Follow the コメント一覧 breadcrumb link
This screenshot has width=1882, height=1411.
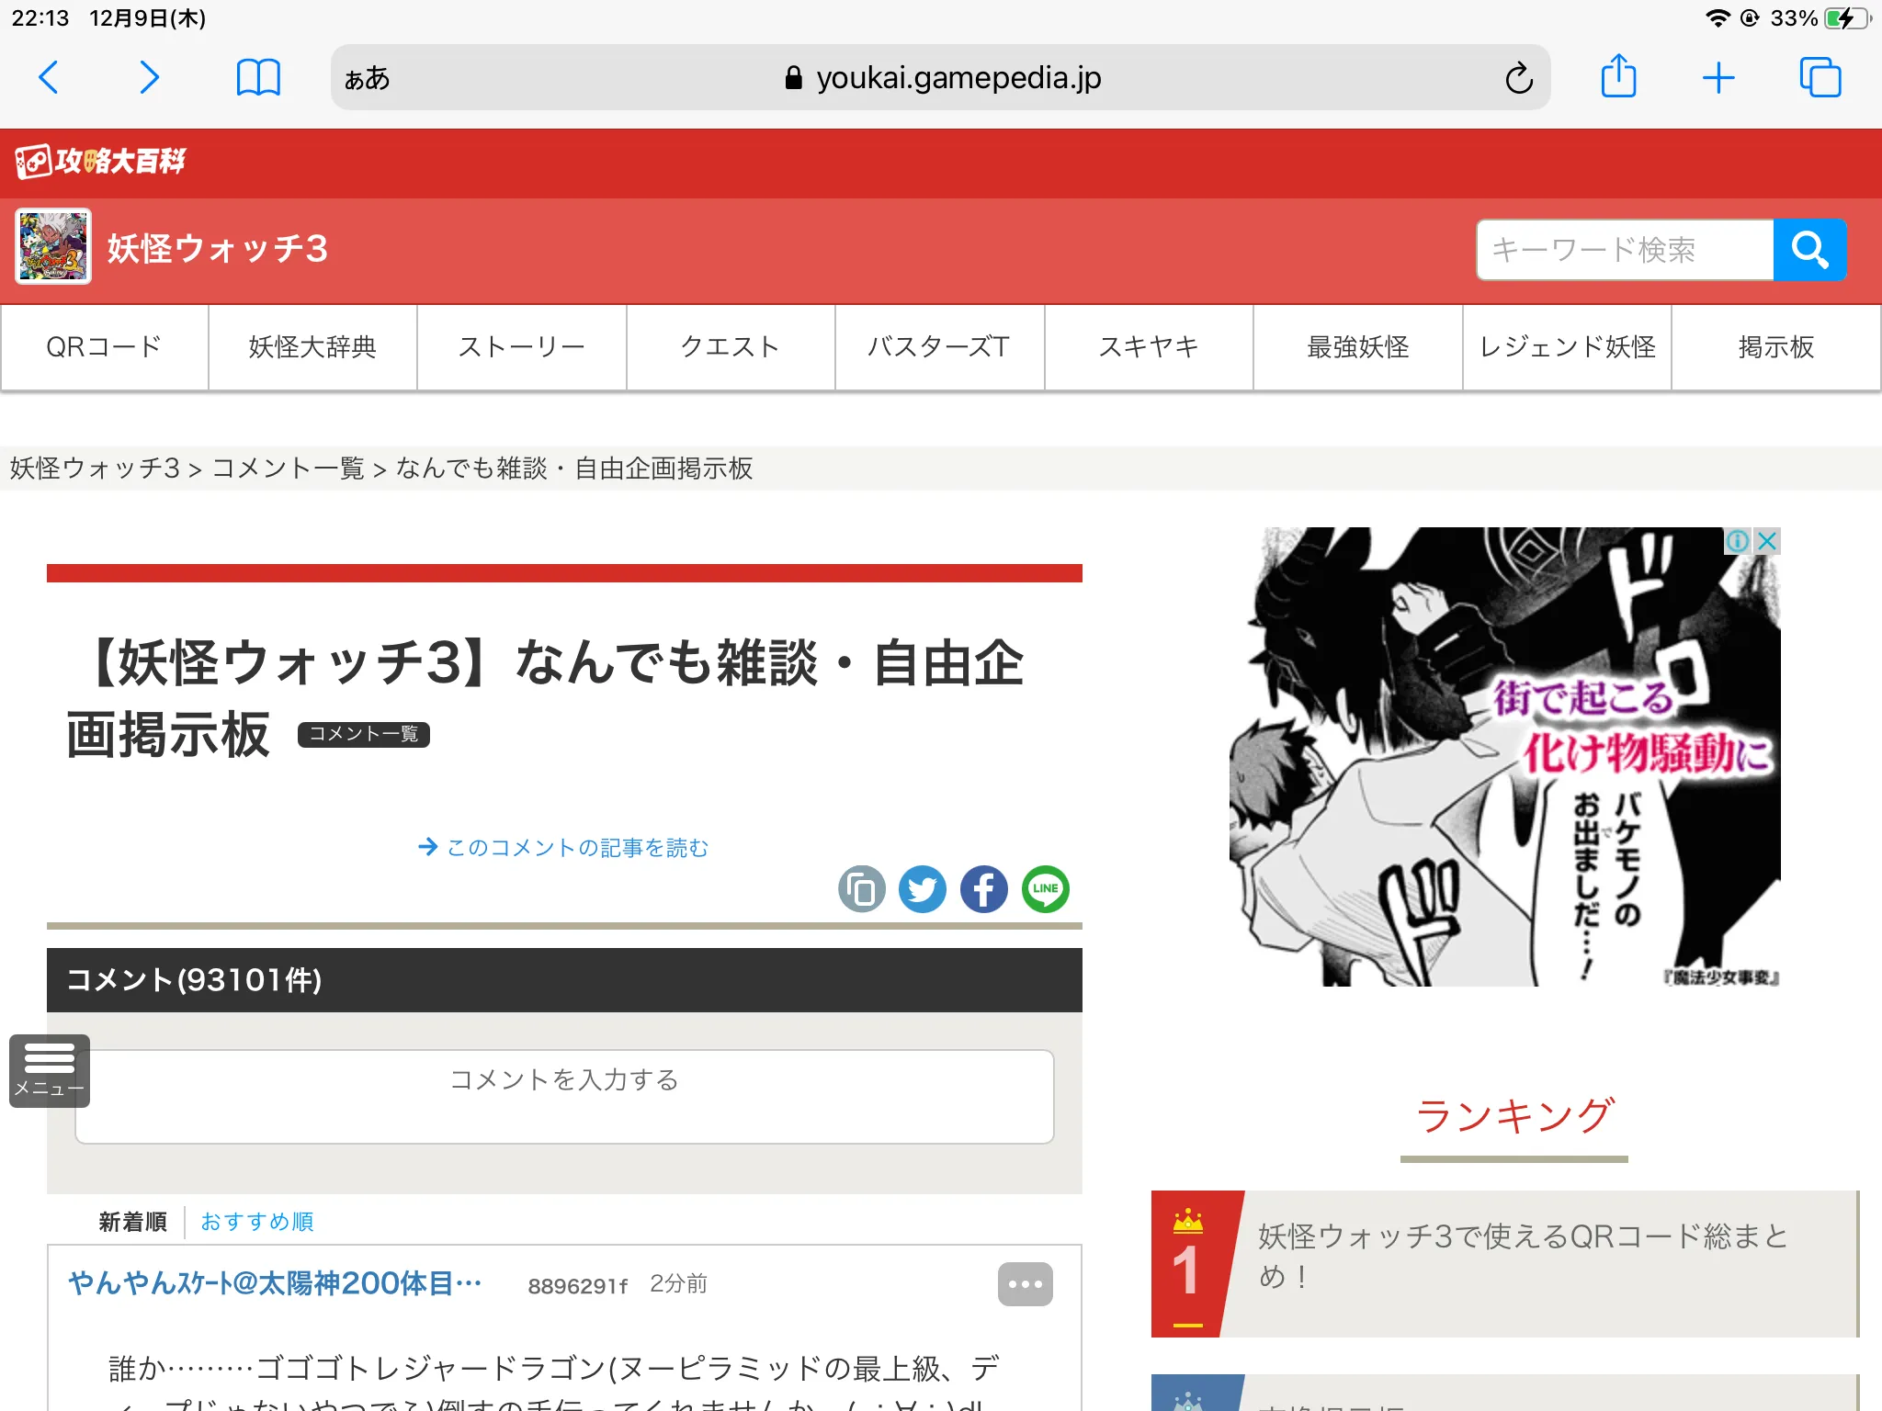click(x=289, y=468)
